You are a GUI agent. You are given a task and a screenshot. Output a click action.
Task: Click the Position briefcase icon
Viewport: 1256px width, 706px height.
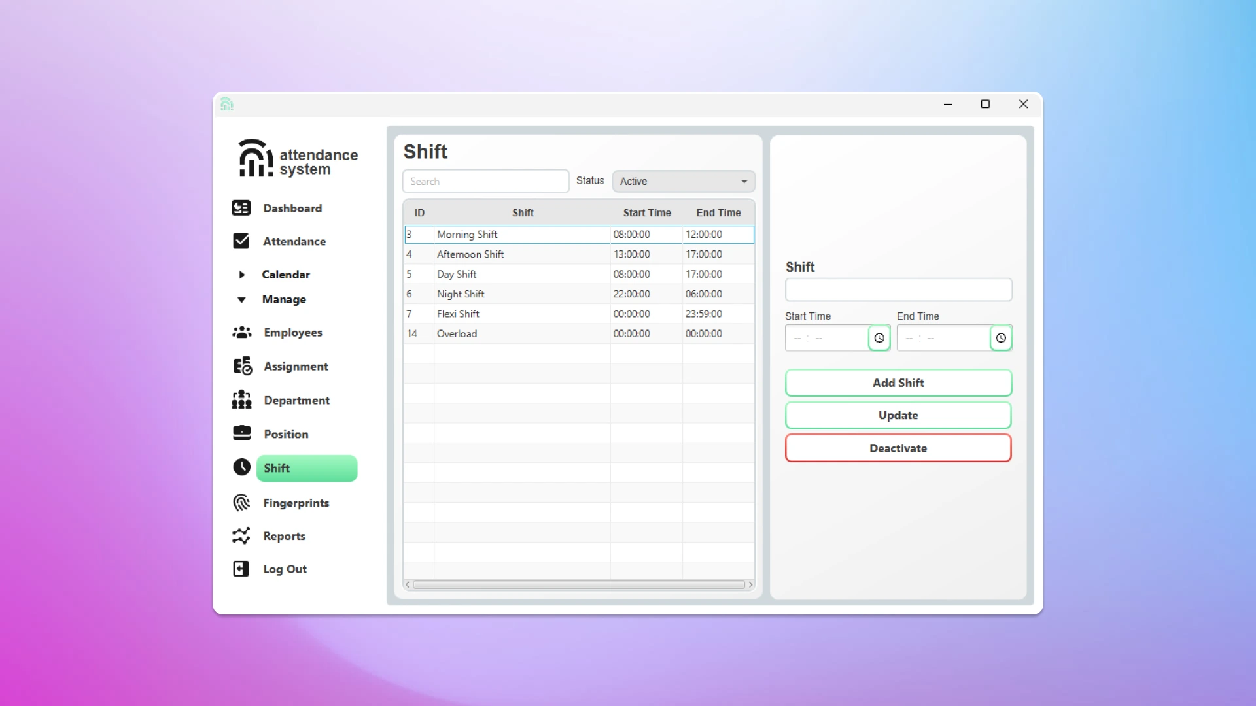pos(241,433)
